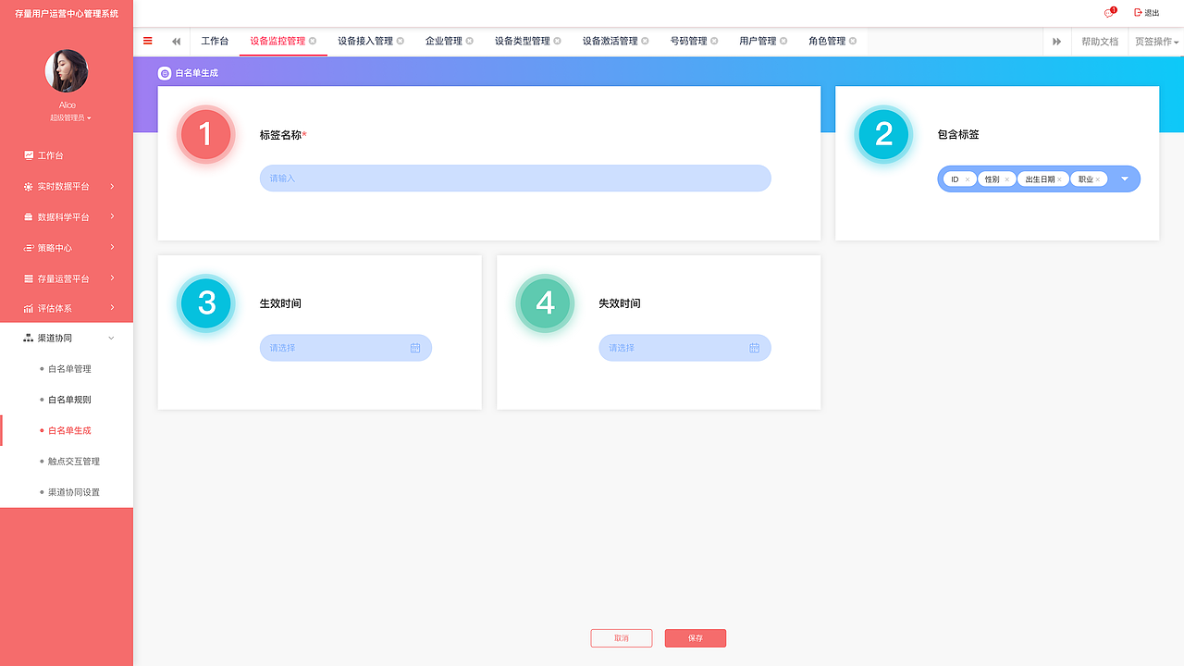Screen dimensions: 1184x666
Task: Close the 设备监控管理 tab
Action: coord(313,41)
